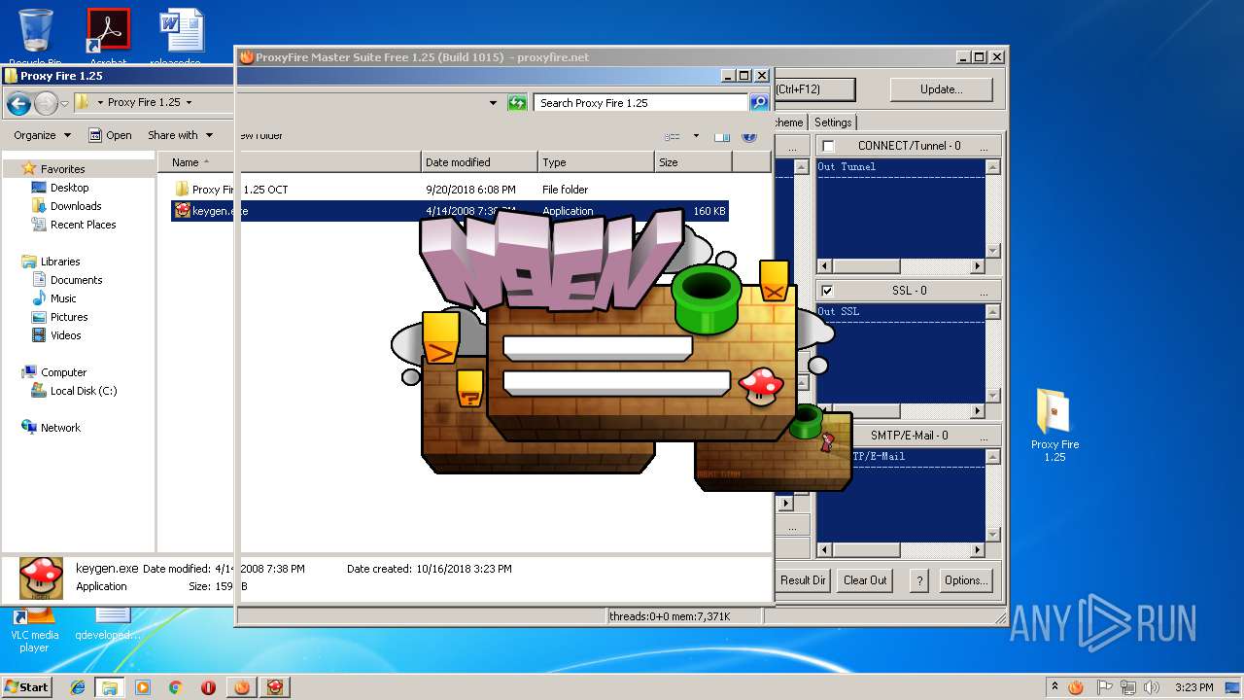Sort by the Size column header
Viewport: 1244px width, 700px height.
pos(692,162)
